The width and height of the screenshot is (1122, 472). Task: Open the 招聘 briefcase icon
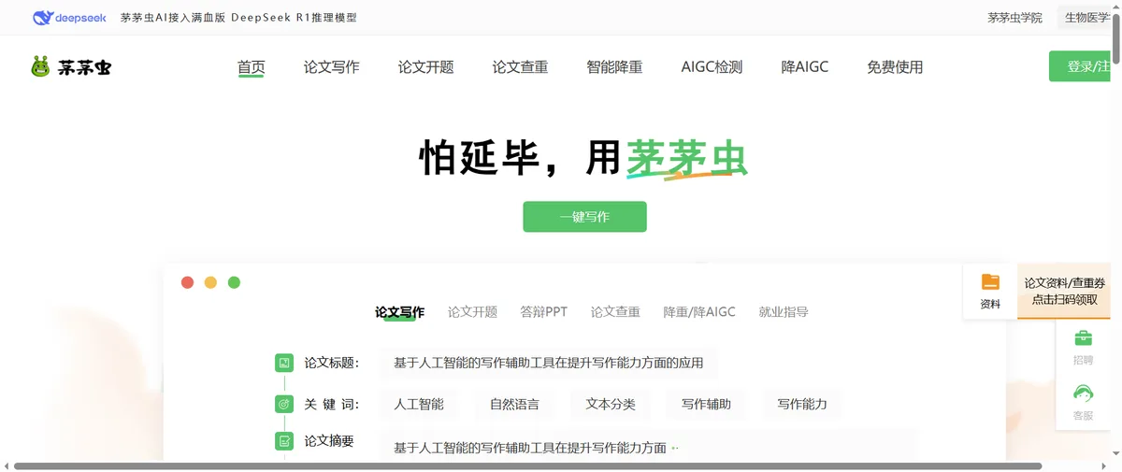[1083, 338]
